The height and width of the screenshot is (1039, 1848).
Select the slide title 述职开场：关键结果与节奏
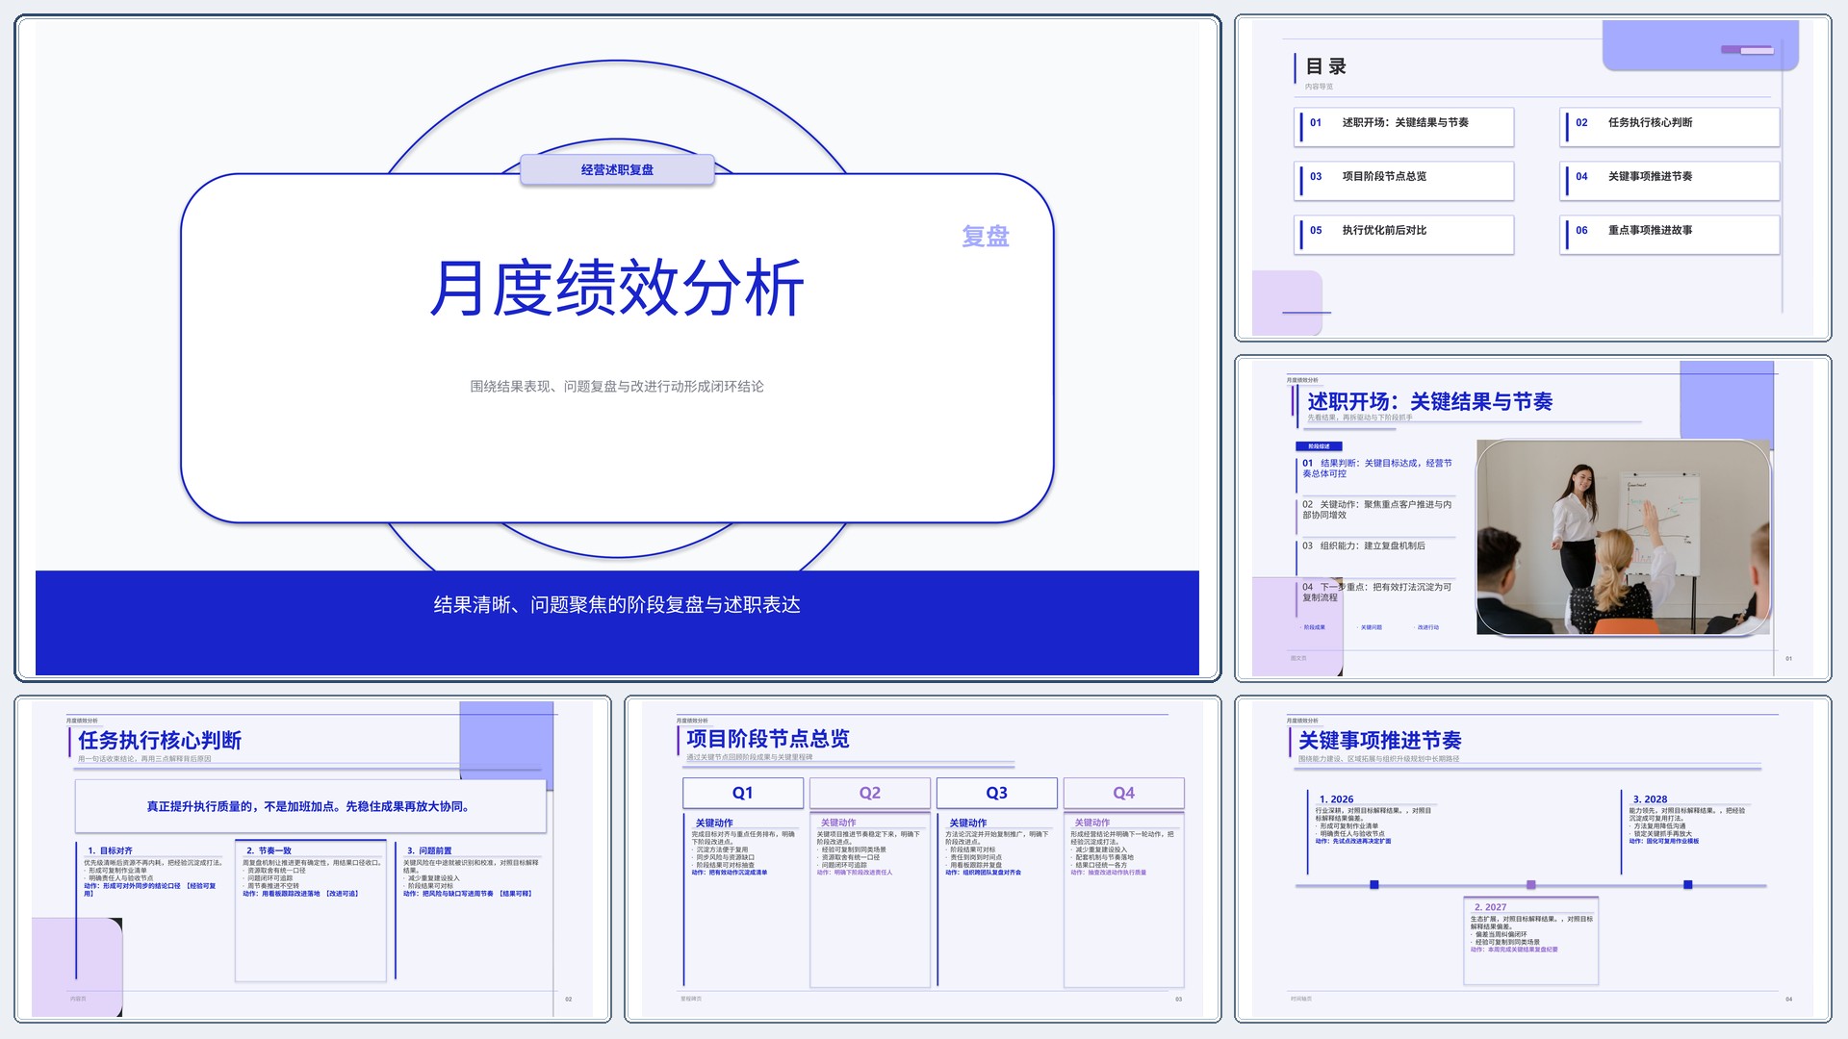click(x=1429, y=401)
